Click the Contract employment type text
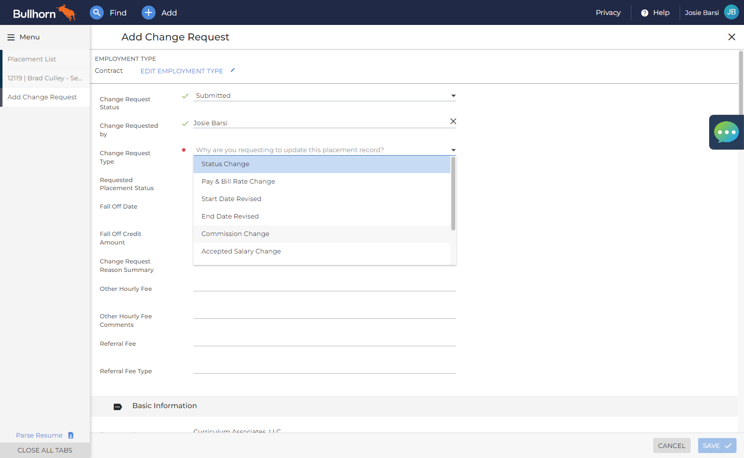744x458 pixels. coord(109,71)
